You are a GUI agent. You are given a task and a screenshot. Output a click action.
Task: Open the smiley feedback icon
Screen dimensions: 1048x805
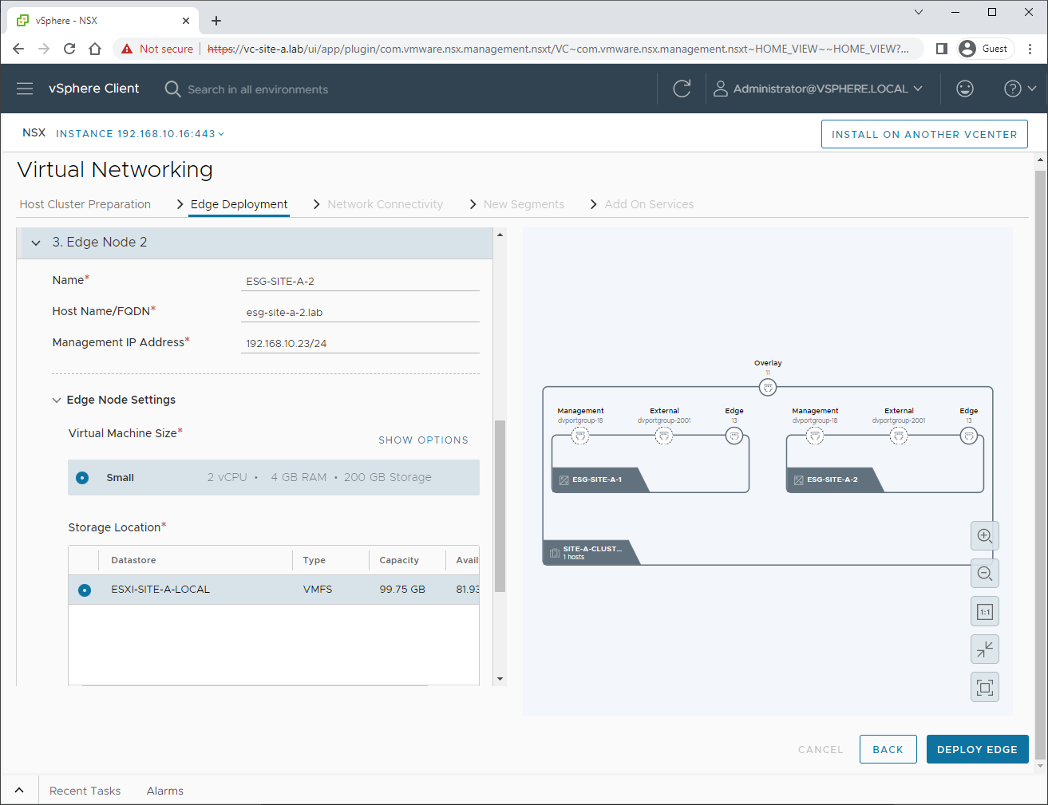click(x=965, y=89)
